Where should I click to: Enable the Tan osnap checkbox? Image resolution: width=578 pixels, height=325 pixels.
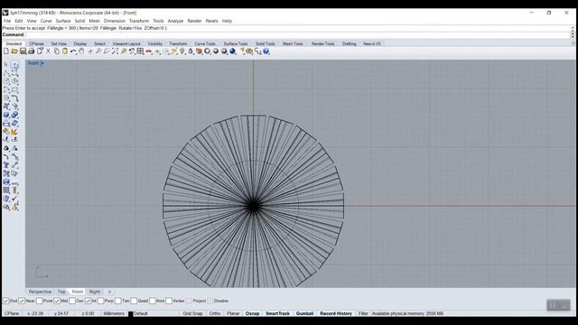(118, 301)
